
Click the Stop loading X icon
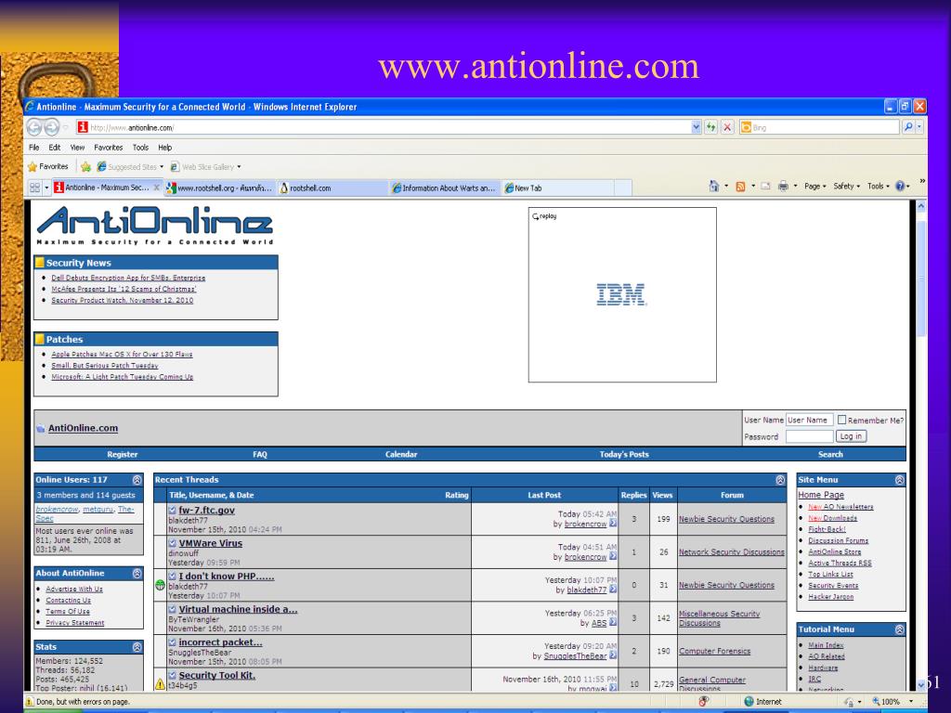[x=727, y=127]
